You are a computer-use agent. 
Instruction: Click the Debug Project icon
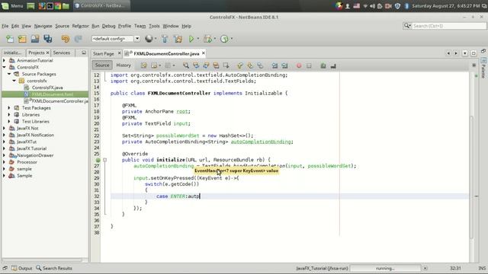coord(207,39)
